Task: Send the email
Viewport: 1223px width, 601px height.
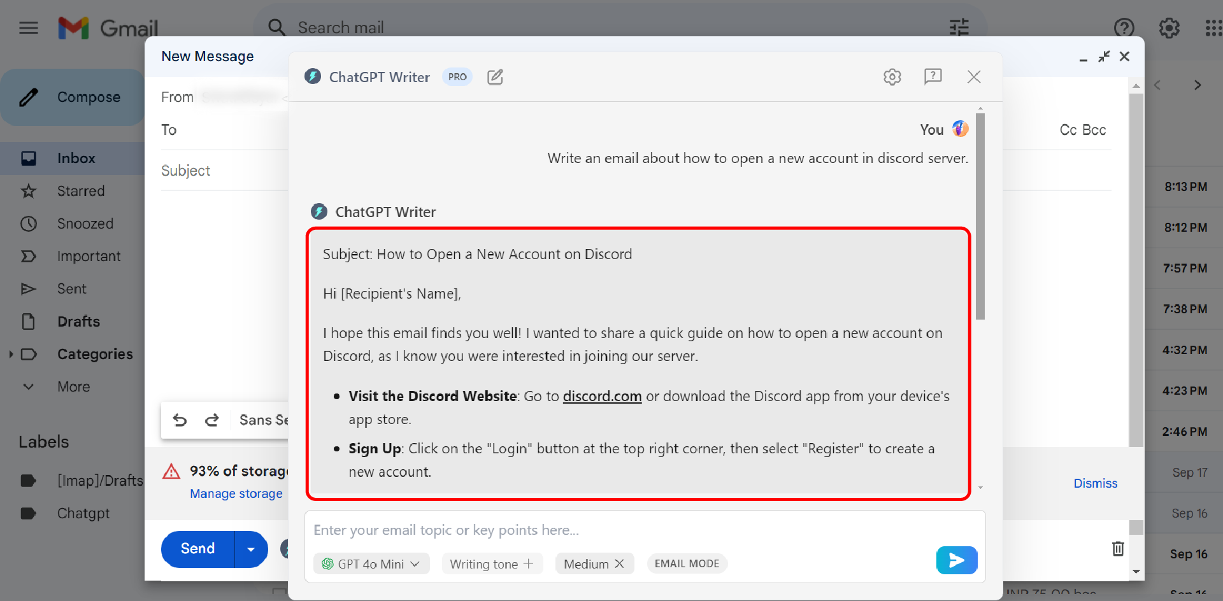Action: (x=198, y=549)
